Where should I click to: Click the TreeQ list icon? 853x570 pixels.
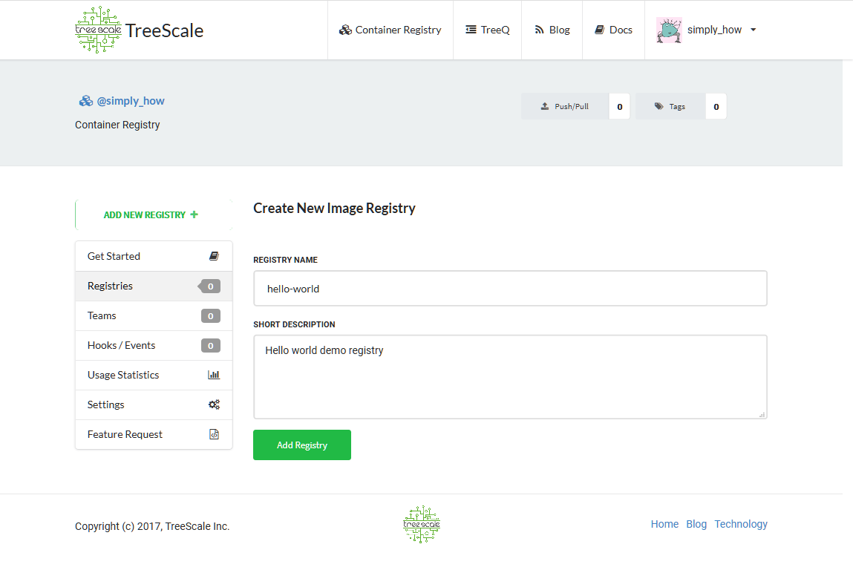pos(471,30)
